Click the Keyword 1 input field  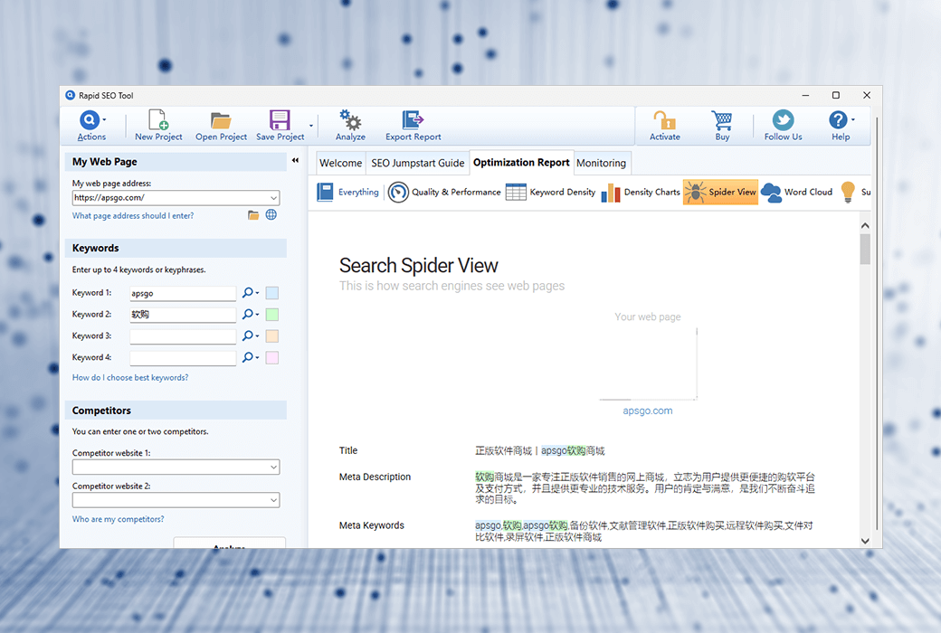(x=183, y=293)
